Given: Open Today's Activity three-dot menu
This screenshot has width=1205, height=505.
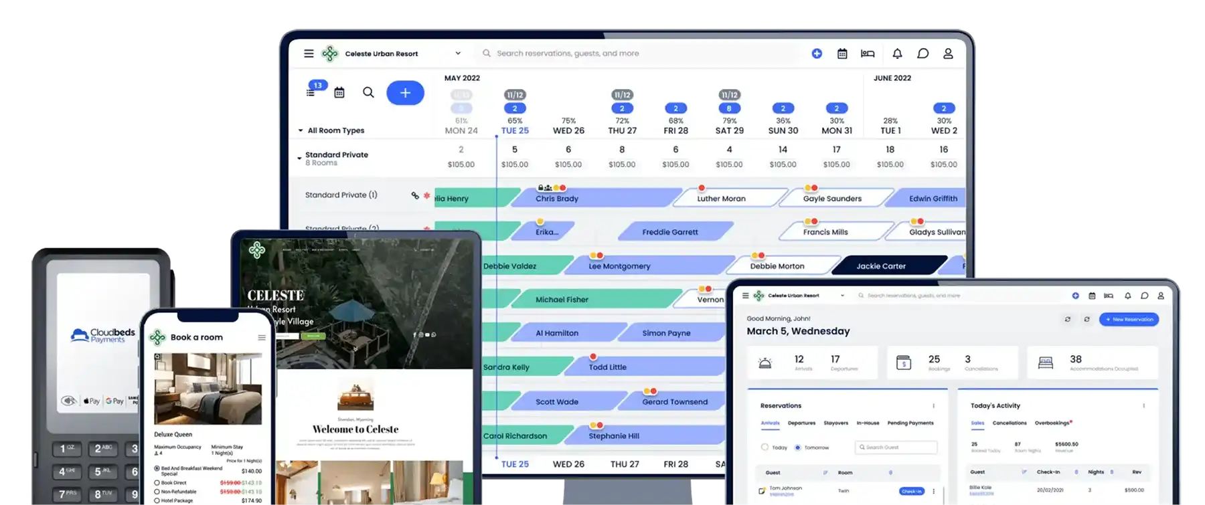Looking at the screenshot, I should (1143, 405).
